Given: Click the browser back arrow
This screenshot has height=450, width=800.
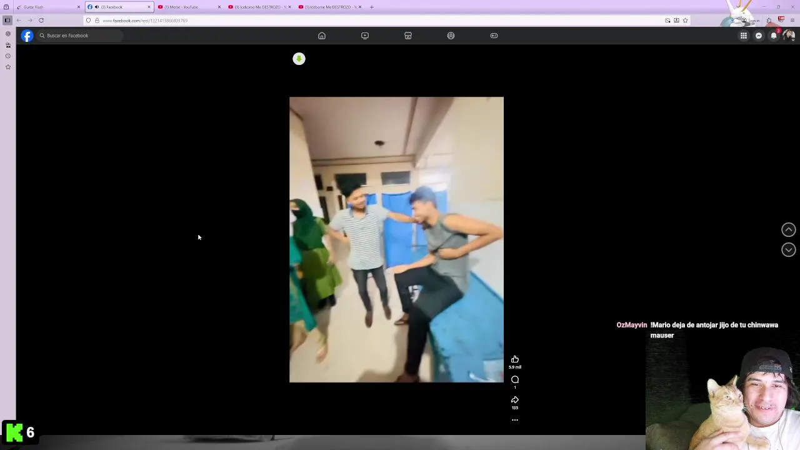Looking at the screenshot, I should click(x=19, y=20).
